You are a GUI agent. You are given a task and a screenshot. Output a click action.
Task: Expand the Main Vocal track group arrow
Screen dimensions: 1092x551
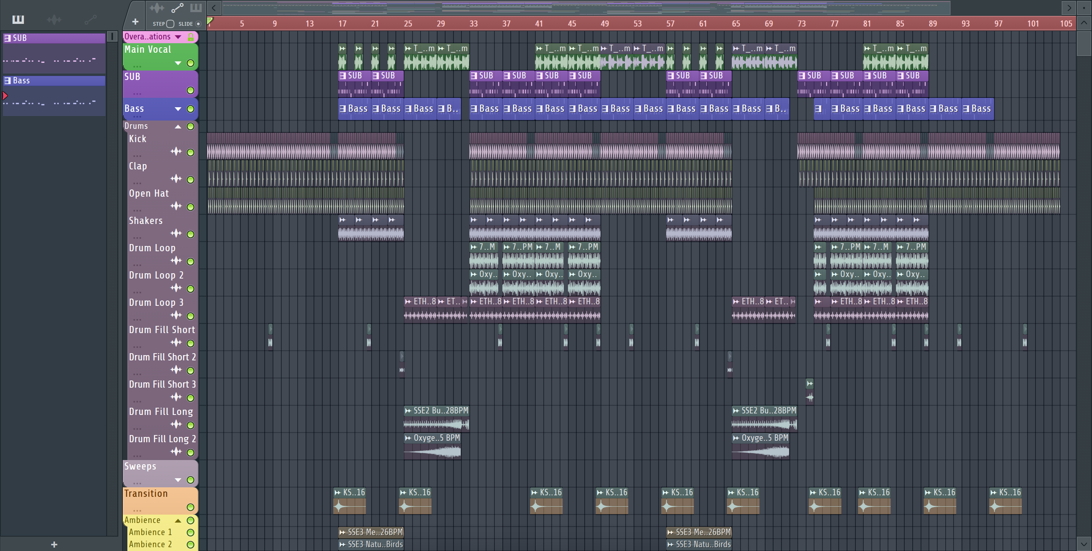point(179,63)
